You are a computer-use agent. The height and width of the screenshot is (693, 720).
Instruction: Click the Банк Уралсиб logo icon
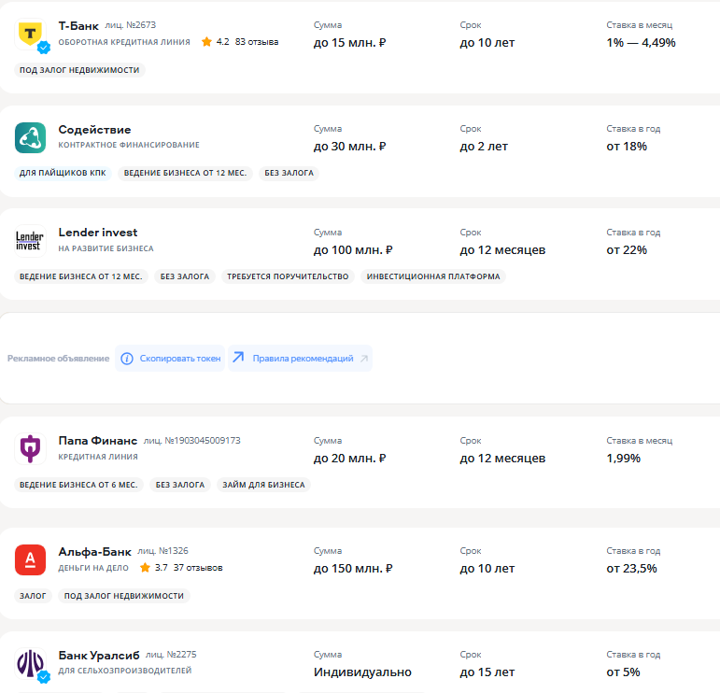tap(30, 663)
